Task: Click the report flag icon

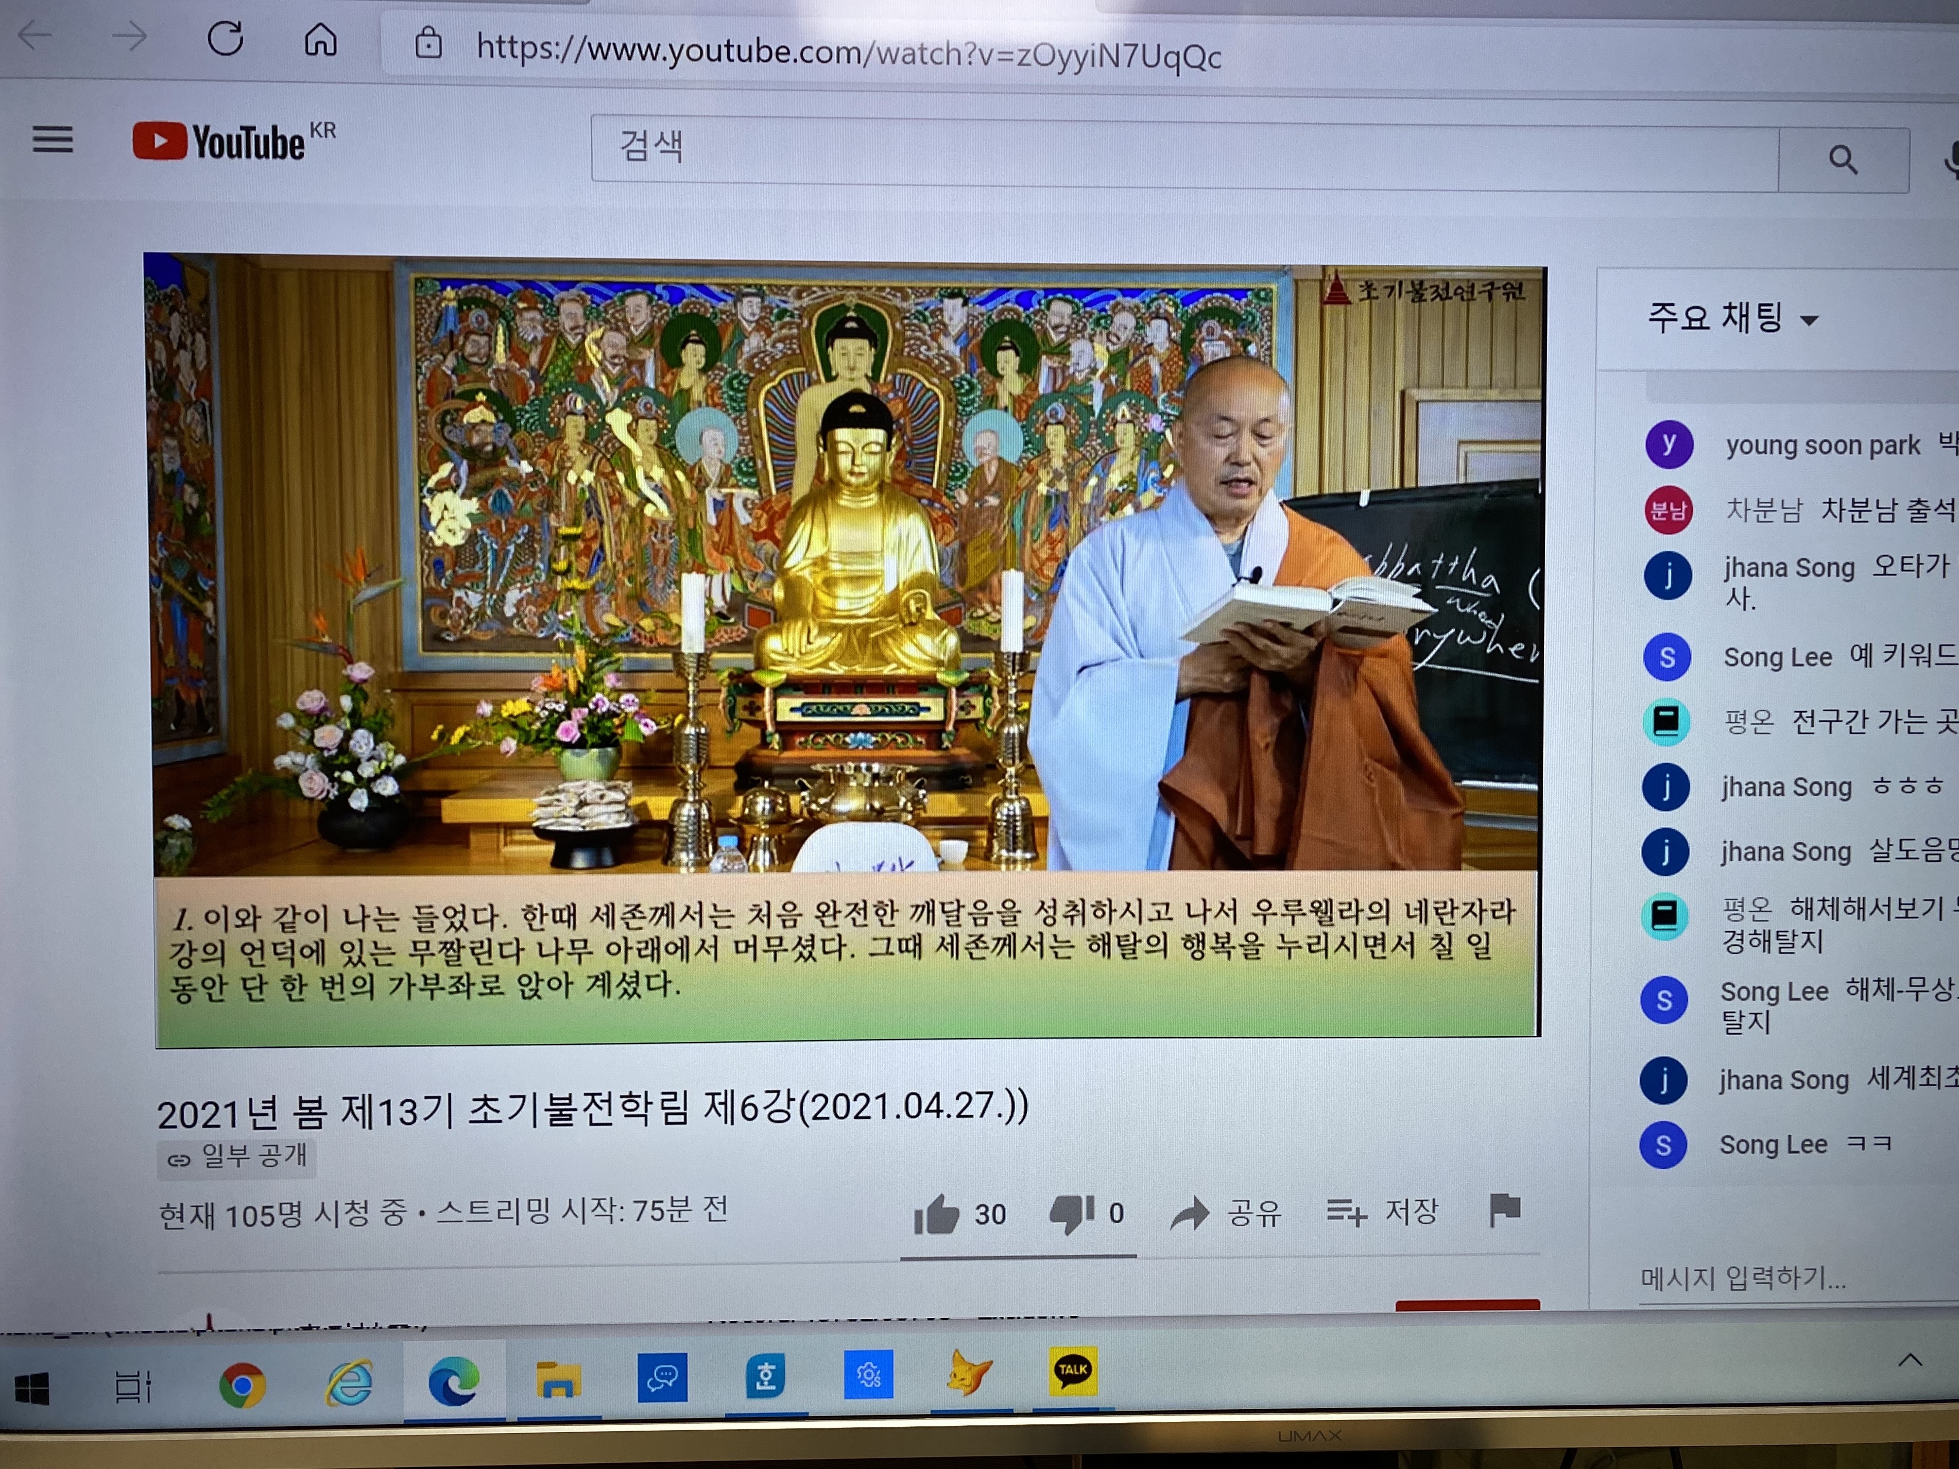Action: [1505, 1210]
